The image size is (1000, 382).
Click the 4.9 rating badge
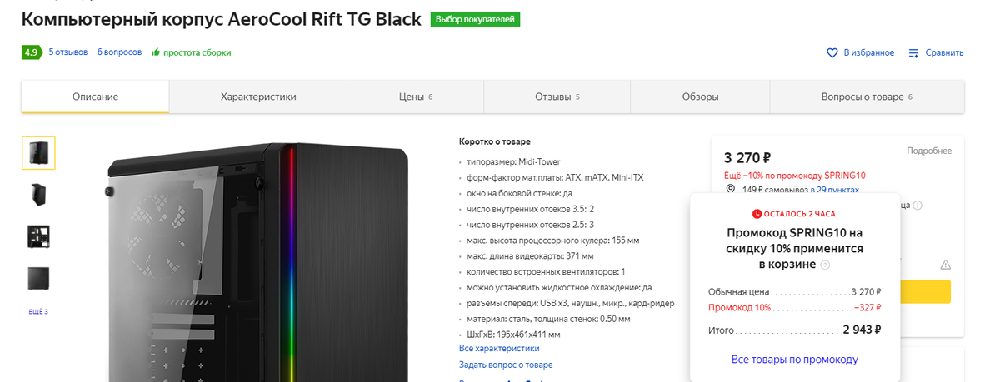(x=31, y=52)
